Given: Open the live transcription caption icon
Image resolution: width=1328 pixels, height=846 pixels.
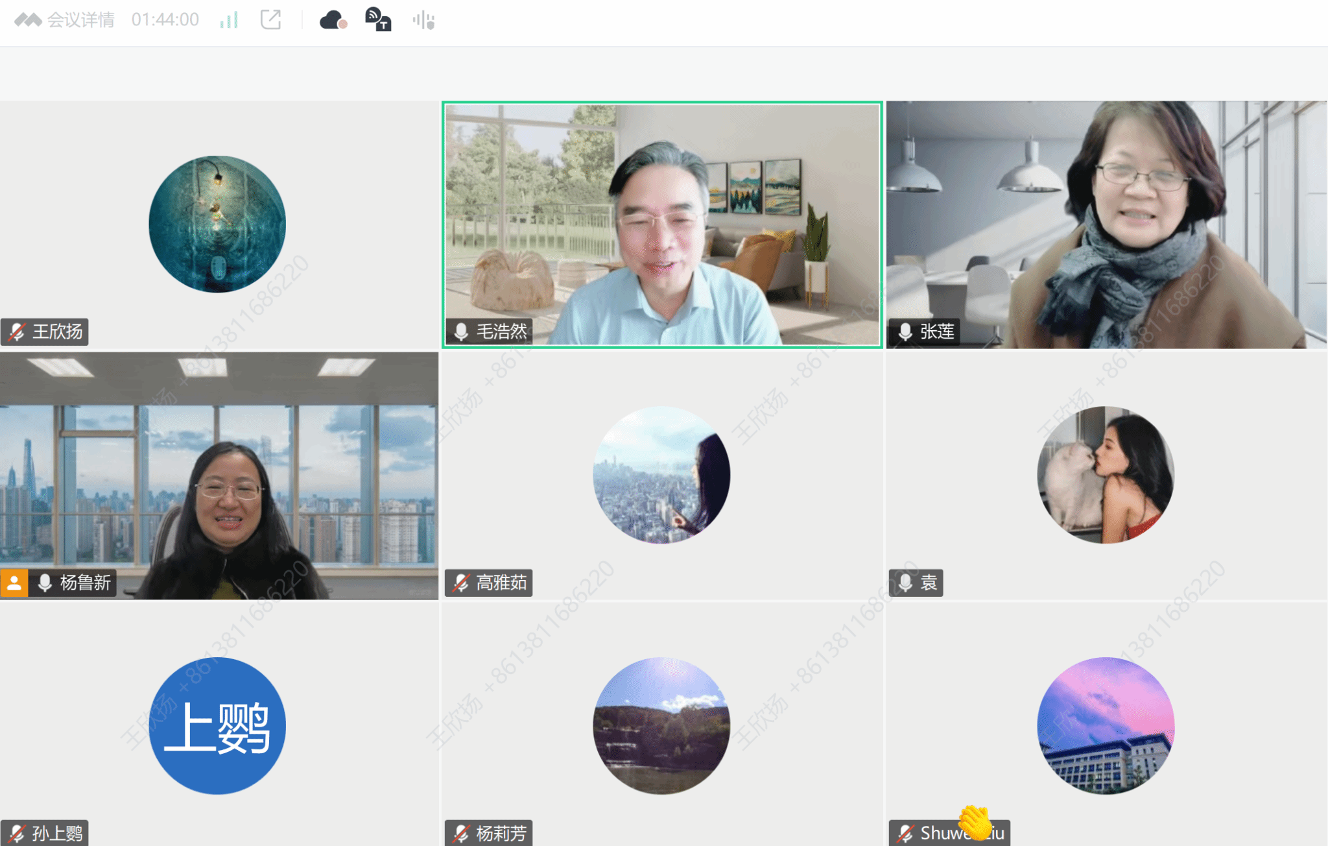Looking at the screenshot, I should pyautogui.click(x=378, y=20).
